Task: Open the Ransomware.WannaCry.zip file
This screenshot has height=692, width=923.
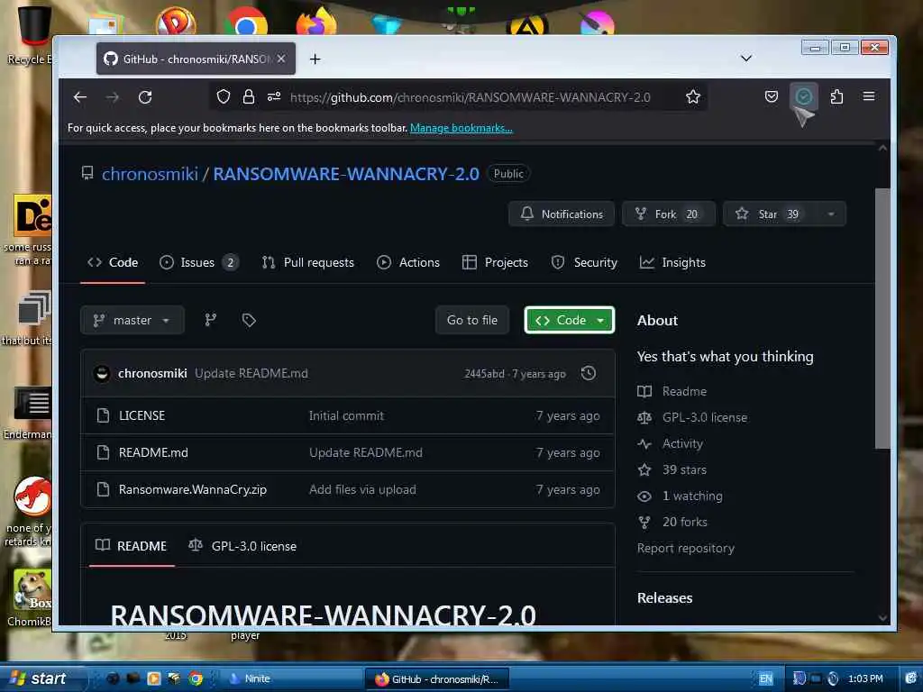Action: [193, 489]
